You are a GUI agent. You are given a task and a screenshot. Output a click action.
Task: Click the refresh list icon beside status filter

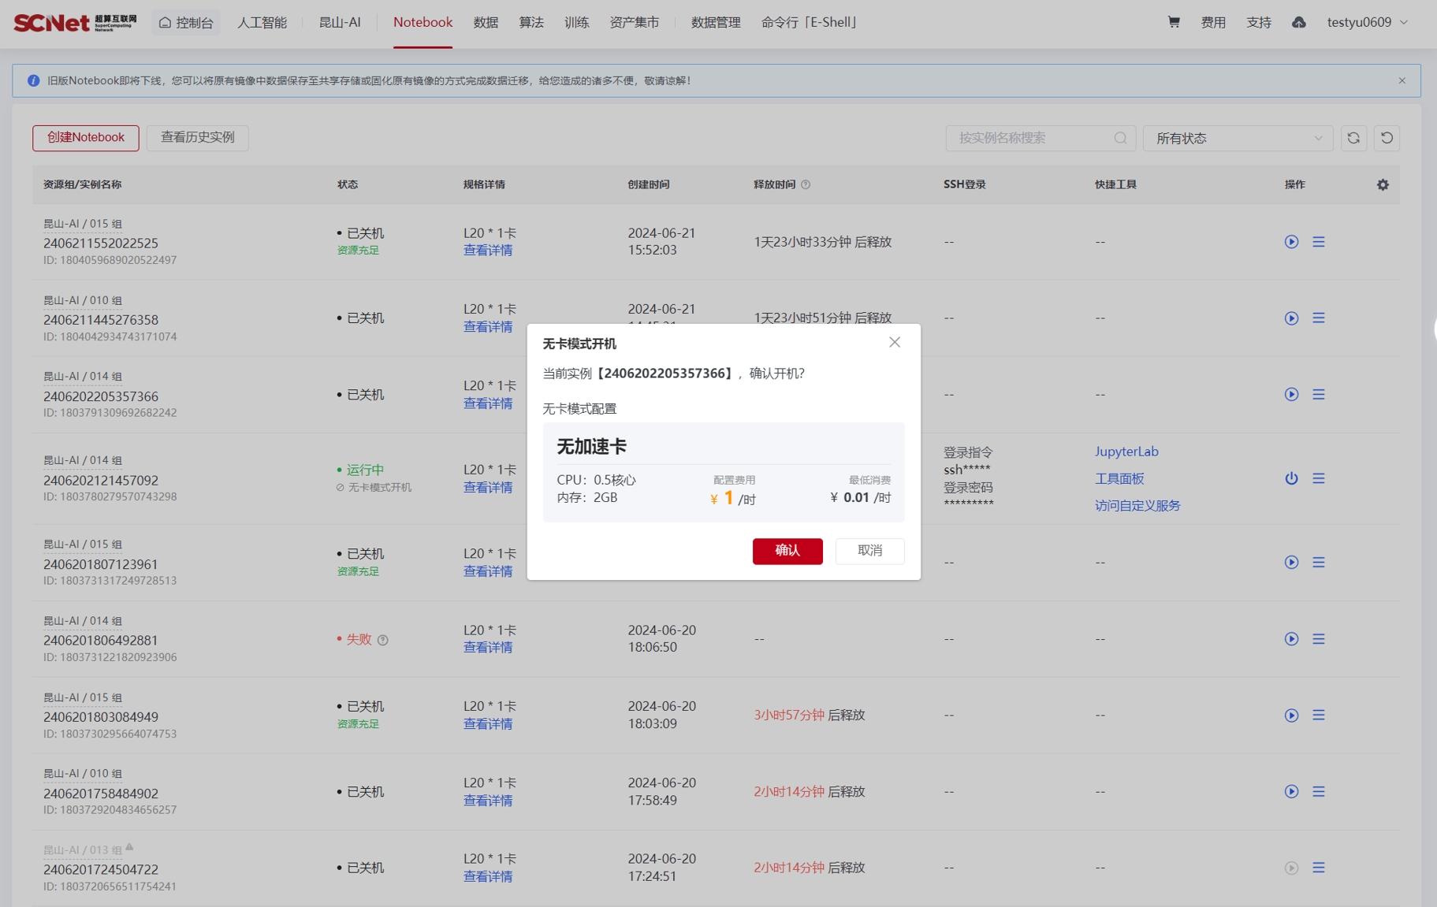tap(1353, 138)
